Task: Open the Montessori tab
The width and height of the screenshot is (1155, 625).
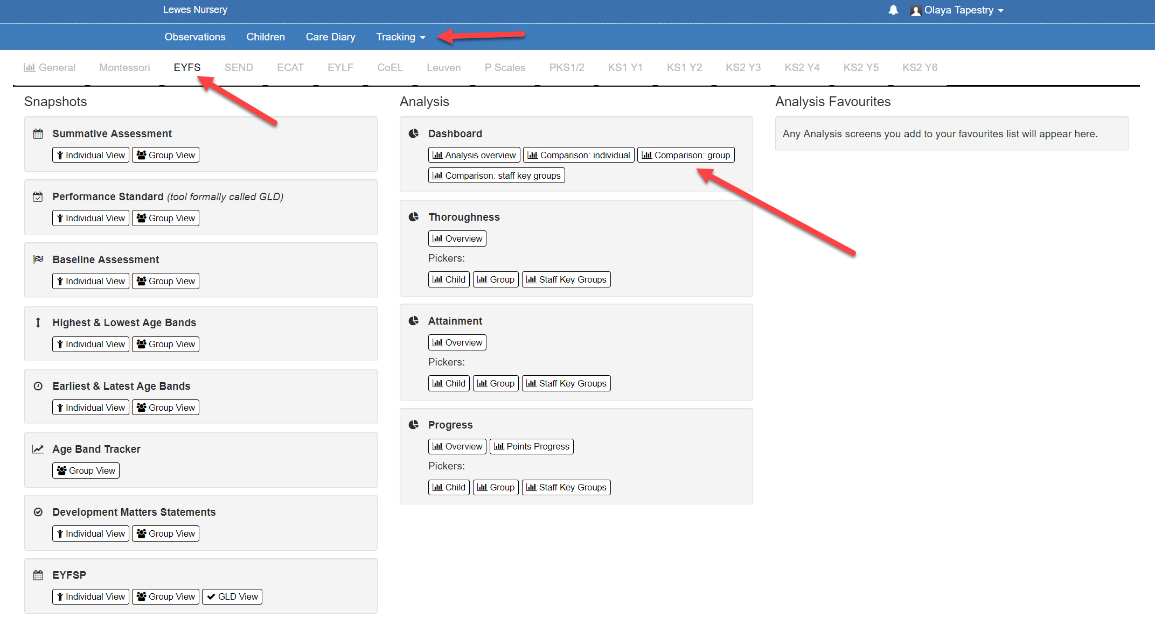Action: click(x=124, y=67)
